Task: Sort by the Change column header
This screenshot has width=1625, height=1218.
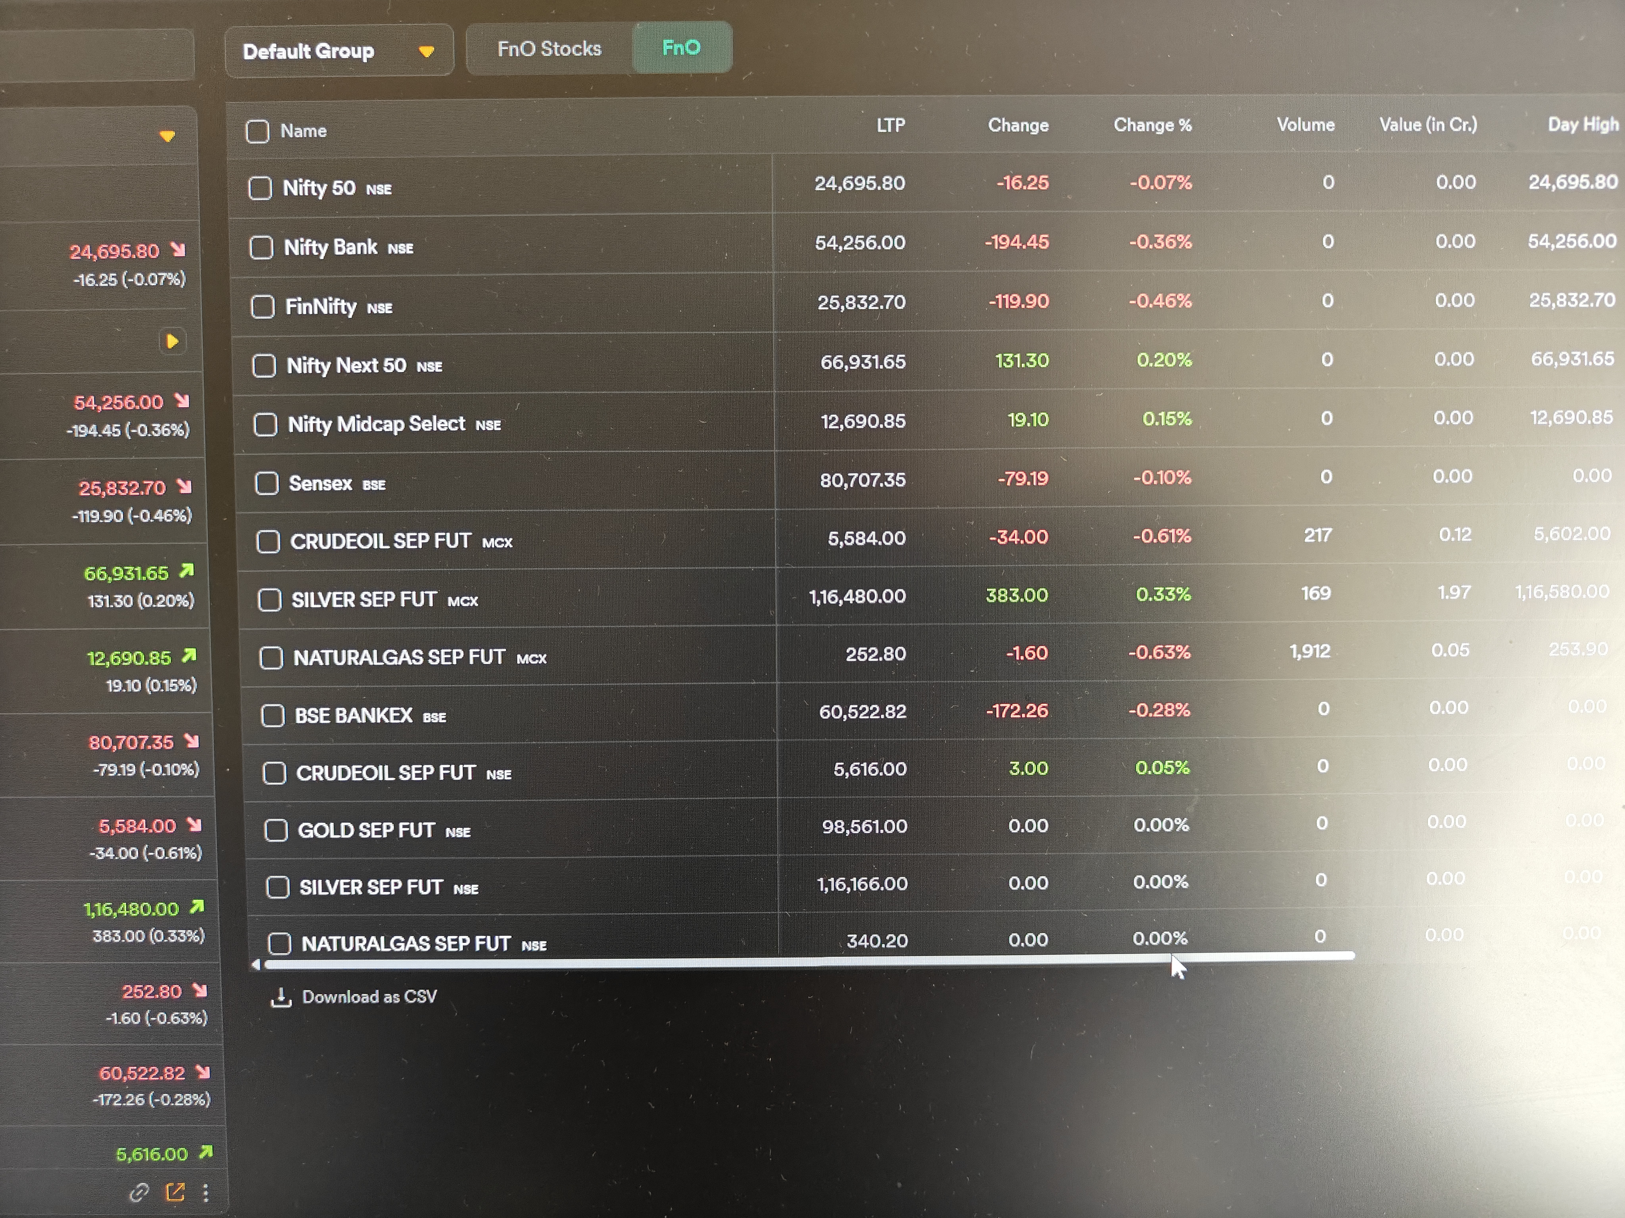Action: 1018,126
